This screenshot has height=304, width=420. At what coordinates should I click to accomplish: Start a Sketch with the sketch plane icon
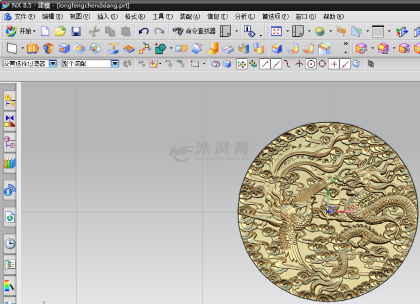click(11, 49)
